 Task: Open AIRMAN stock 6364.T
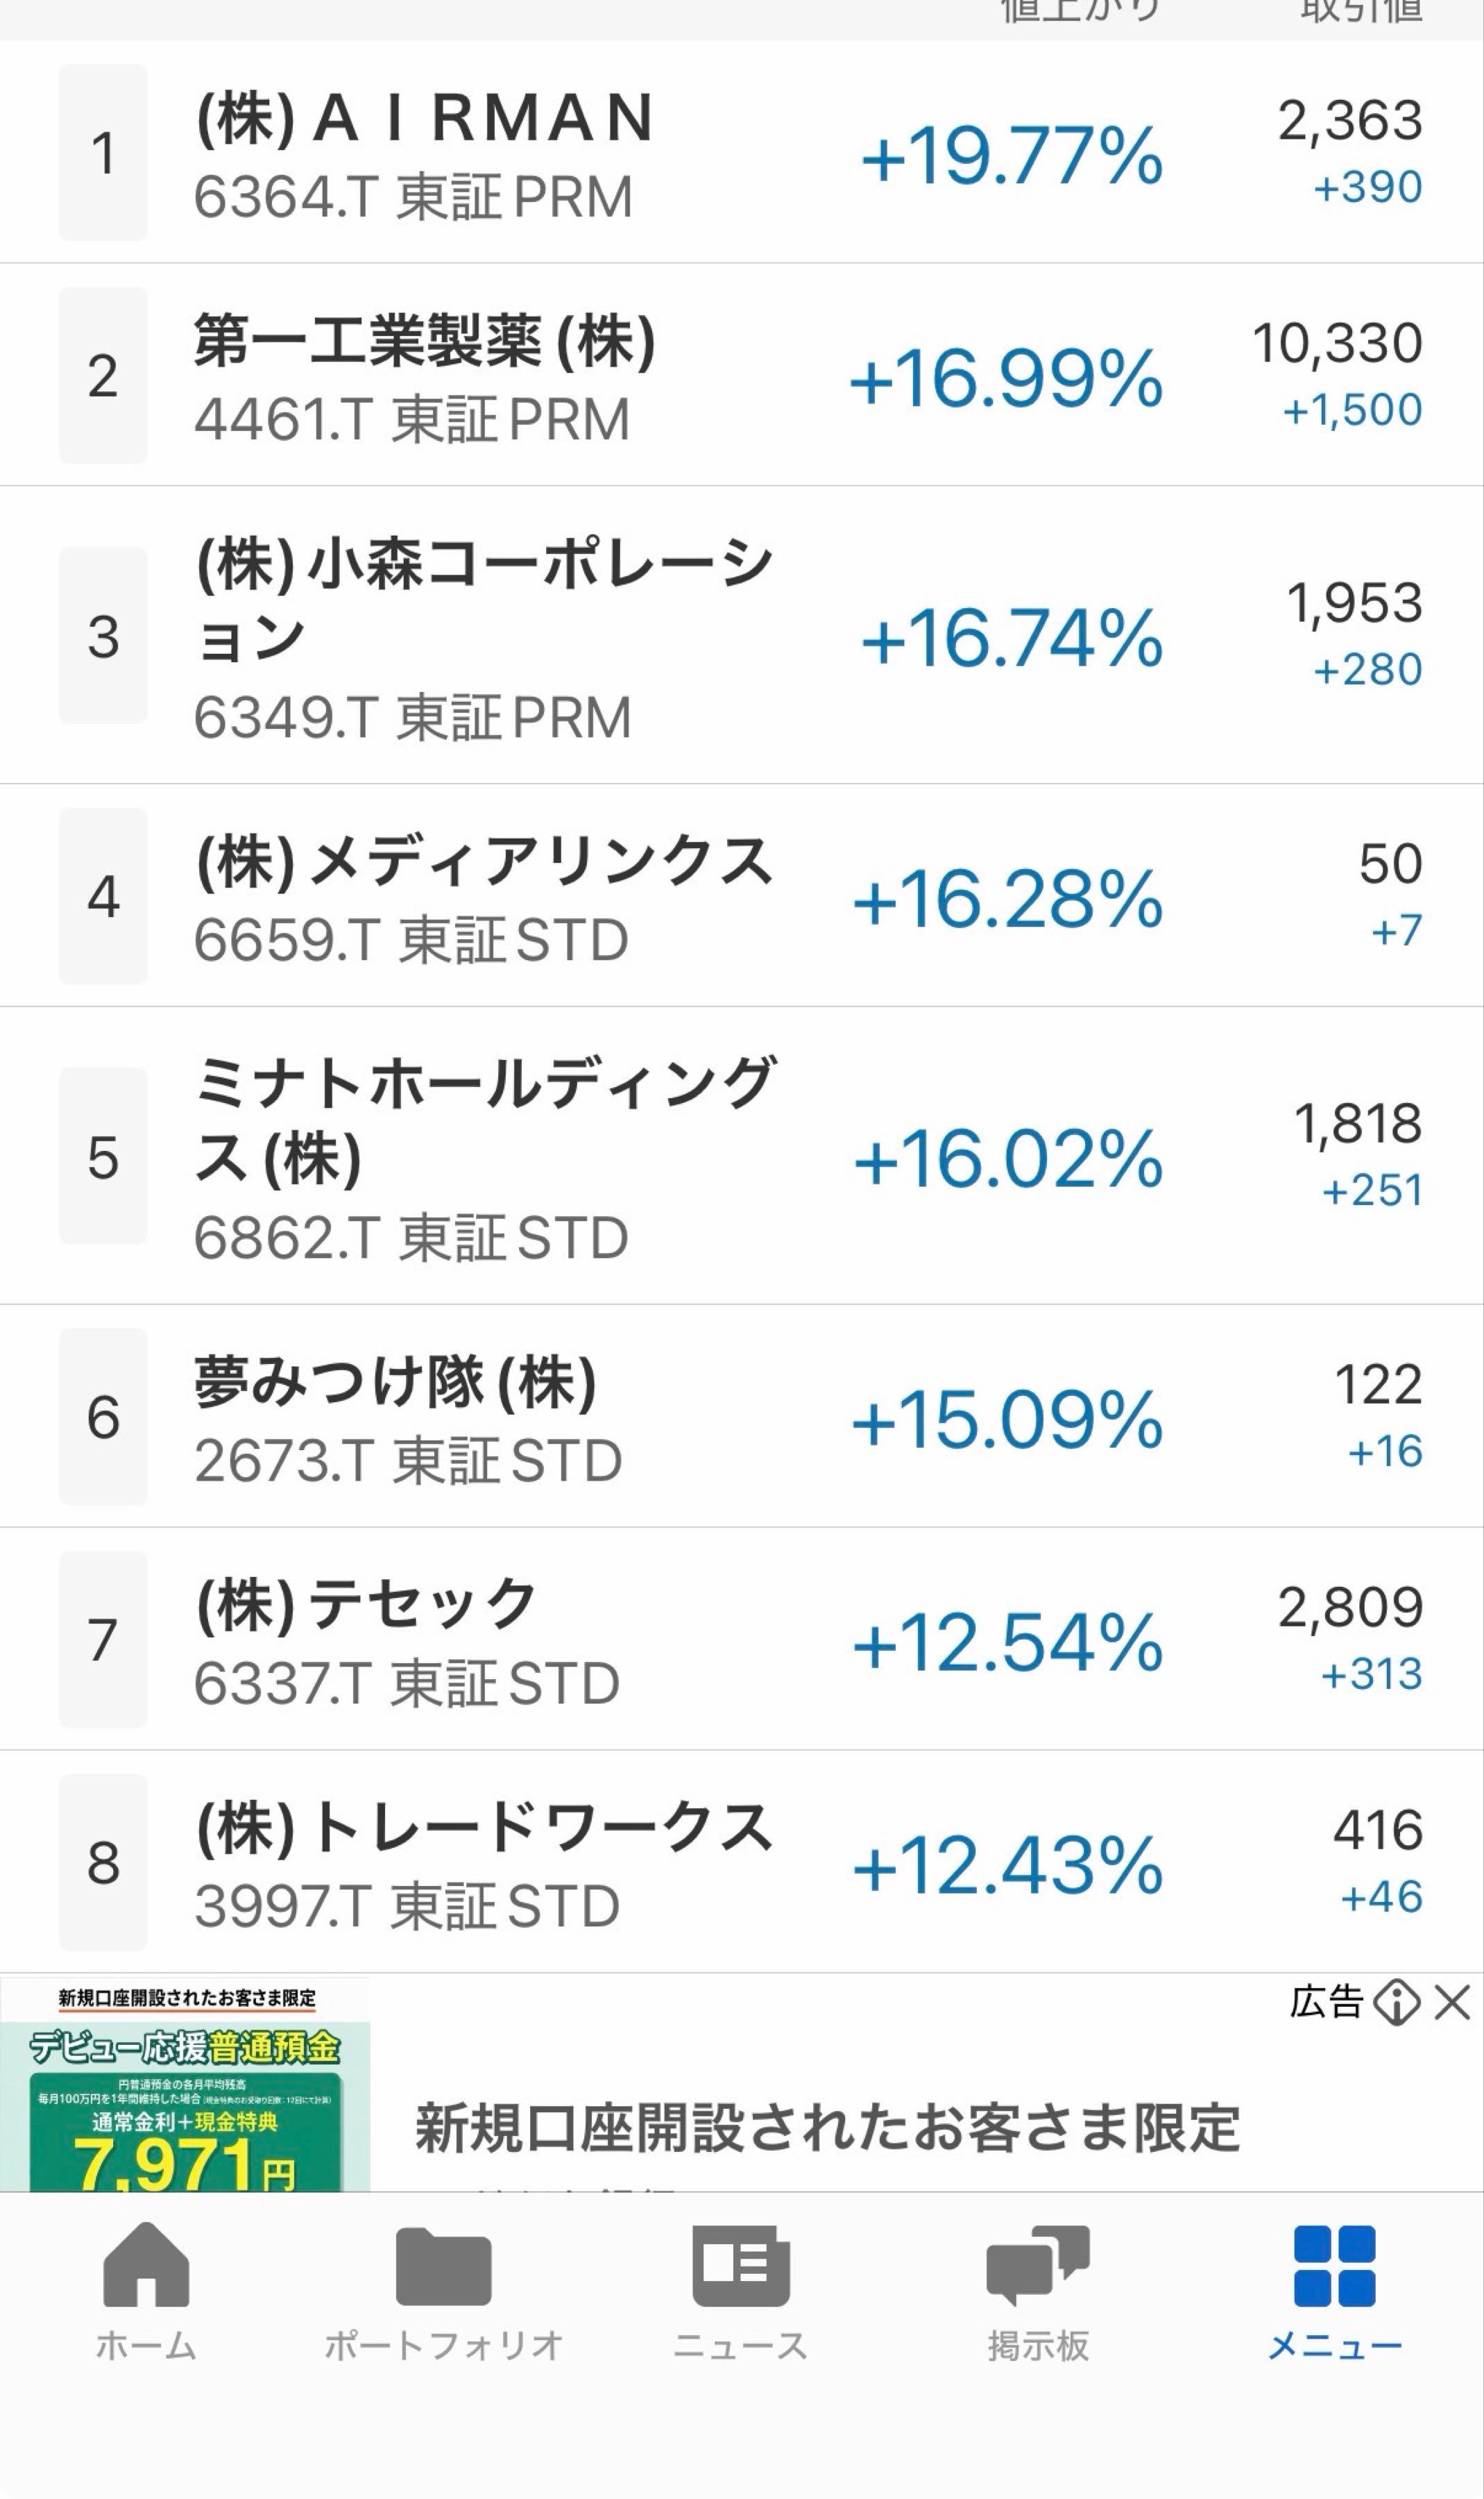click(742, 152)
